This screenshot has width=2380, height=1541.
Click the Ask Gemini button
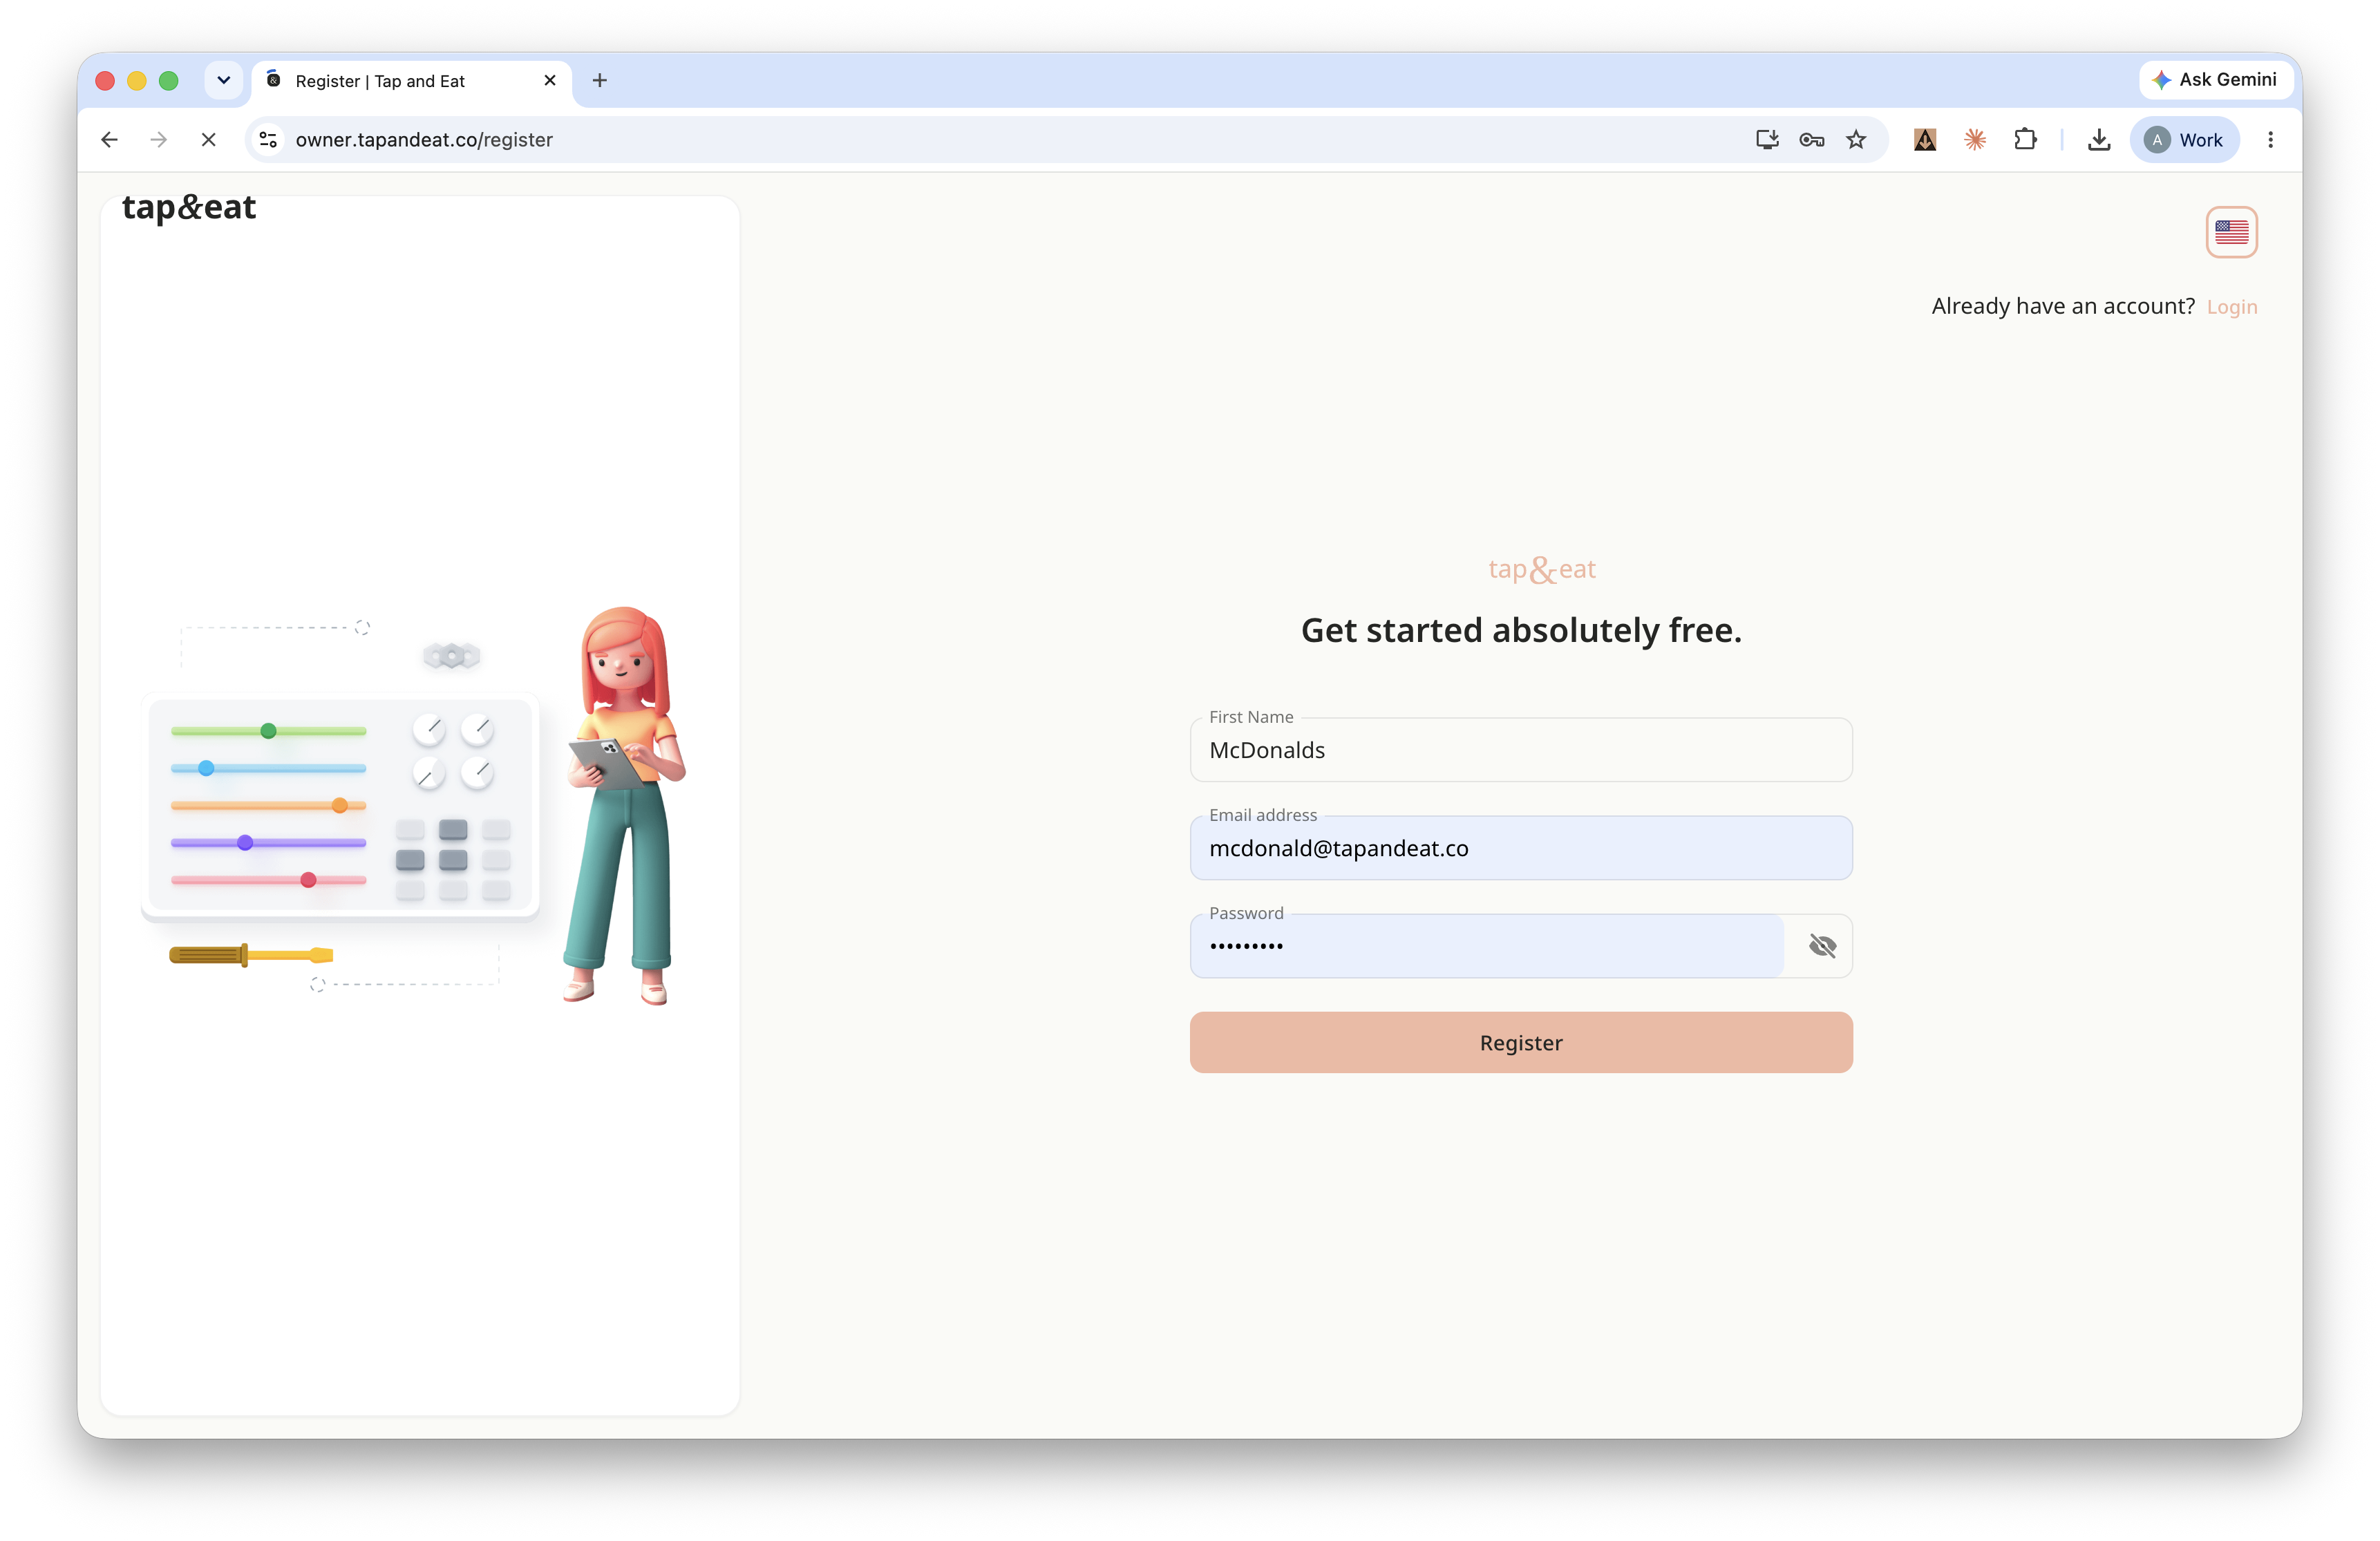pyautogui.click(x=2215, y=80)
